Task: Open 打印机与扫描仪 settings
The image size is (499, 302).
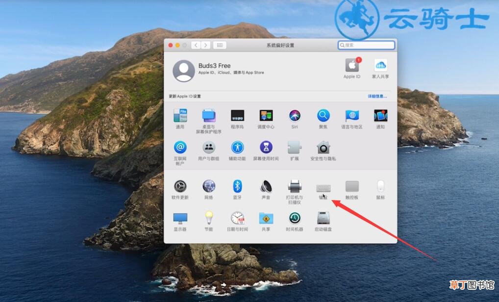Action: coord(295,192)
